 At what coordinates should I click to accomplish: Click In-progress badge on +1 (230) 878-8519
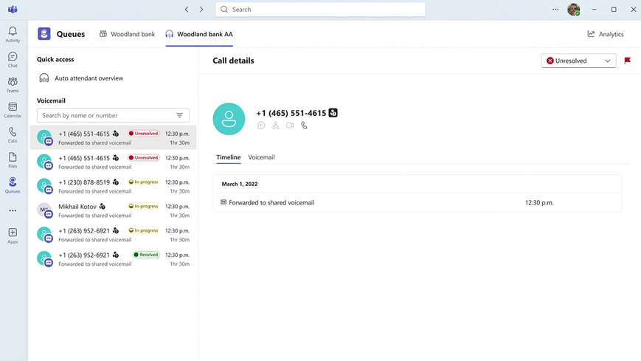pyautogui.click(x=144, y=182)
